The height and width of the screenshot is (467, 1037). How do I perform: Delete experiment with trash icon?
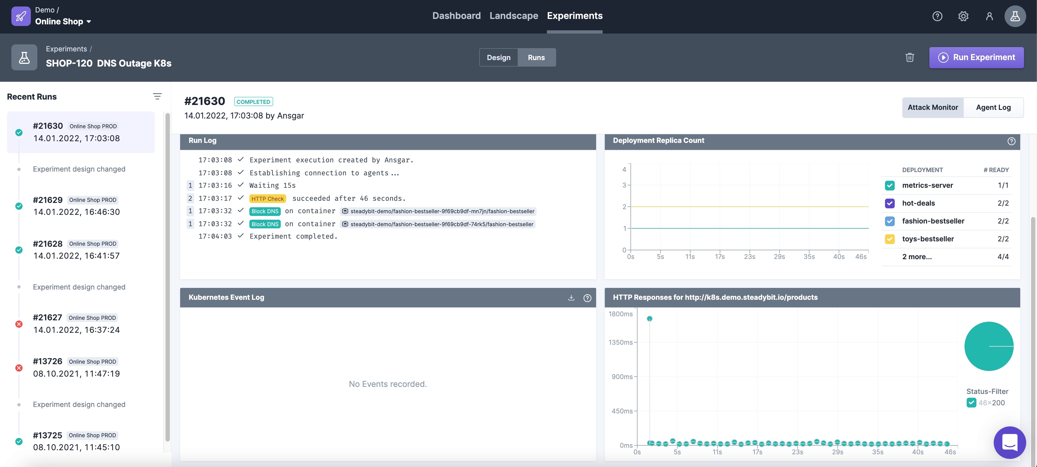tap(910, 58)
